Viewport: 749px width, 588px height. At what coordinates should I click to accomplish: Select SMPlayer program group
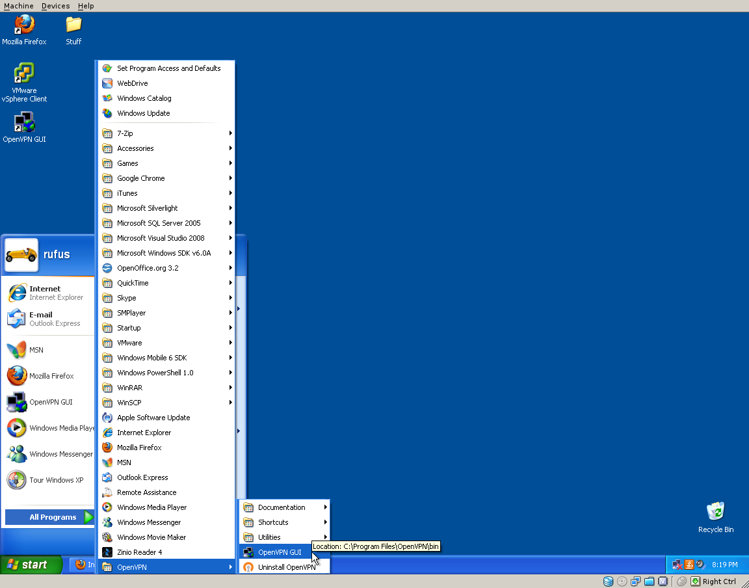[x=166, y=313]
